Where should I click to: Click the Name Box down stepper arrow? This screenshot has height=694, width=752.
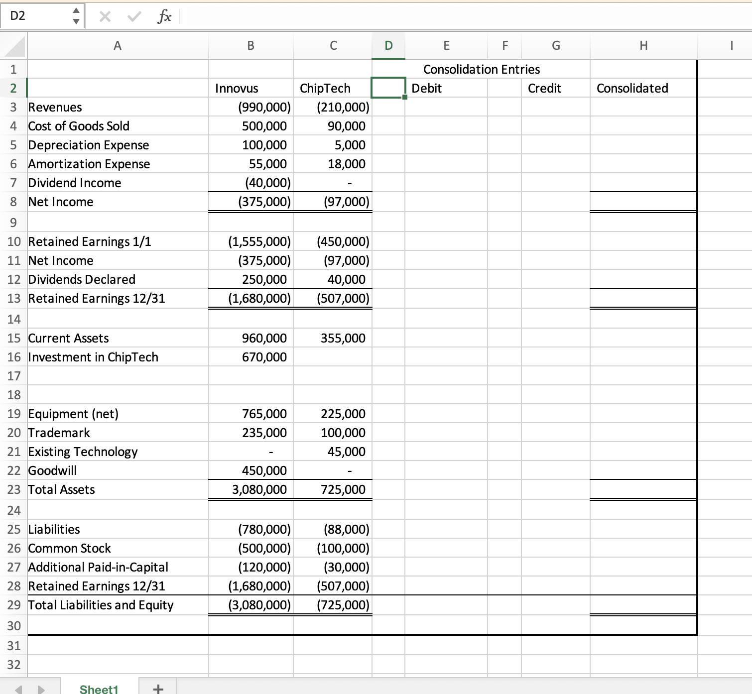coord(76,20)
